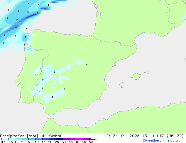This screenshot has width=186, height=143.
Task: Click the 45–50 mm legend color box
Action: click(86, 139)
